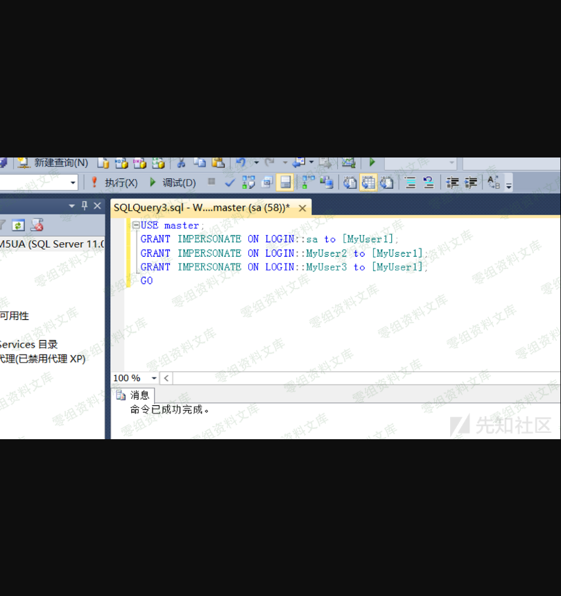Click the paste clipboard icon in toolbar
Viewport: 561px width, 596px height.
[x=218, y=162]
